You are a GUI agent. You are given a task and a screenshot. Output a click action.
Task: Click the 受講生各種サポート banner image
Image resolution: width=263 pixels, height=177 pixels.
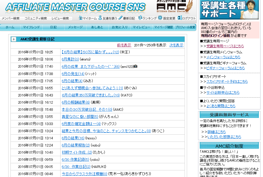[x=229, y=10]
